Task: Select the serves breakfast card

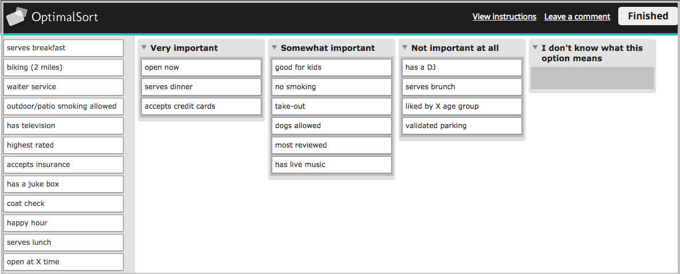Action: [x=63, y=48]
